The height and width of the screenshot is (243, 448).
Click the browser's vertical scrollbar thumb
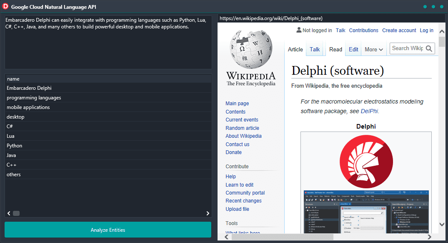(x=442, y=41)
